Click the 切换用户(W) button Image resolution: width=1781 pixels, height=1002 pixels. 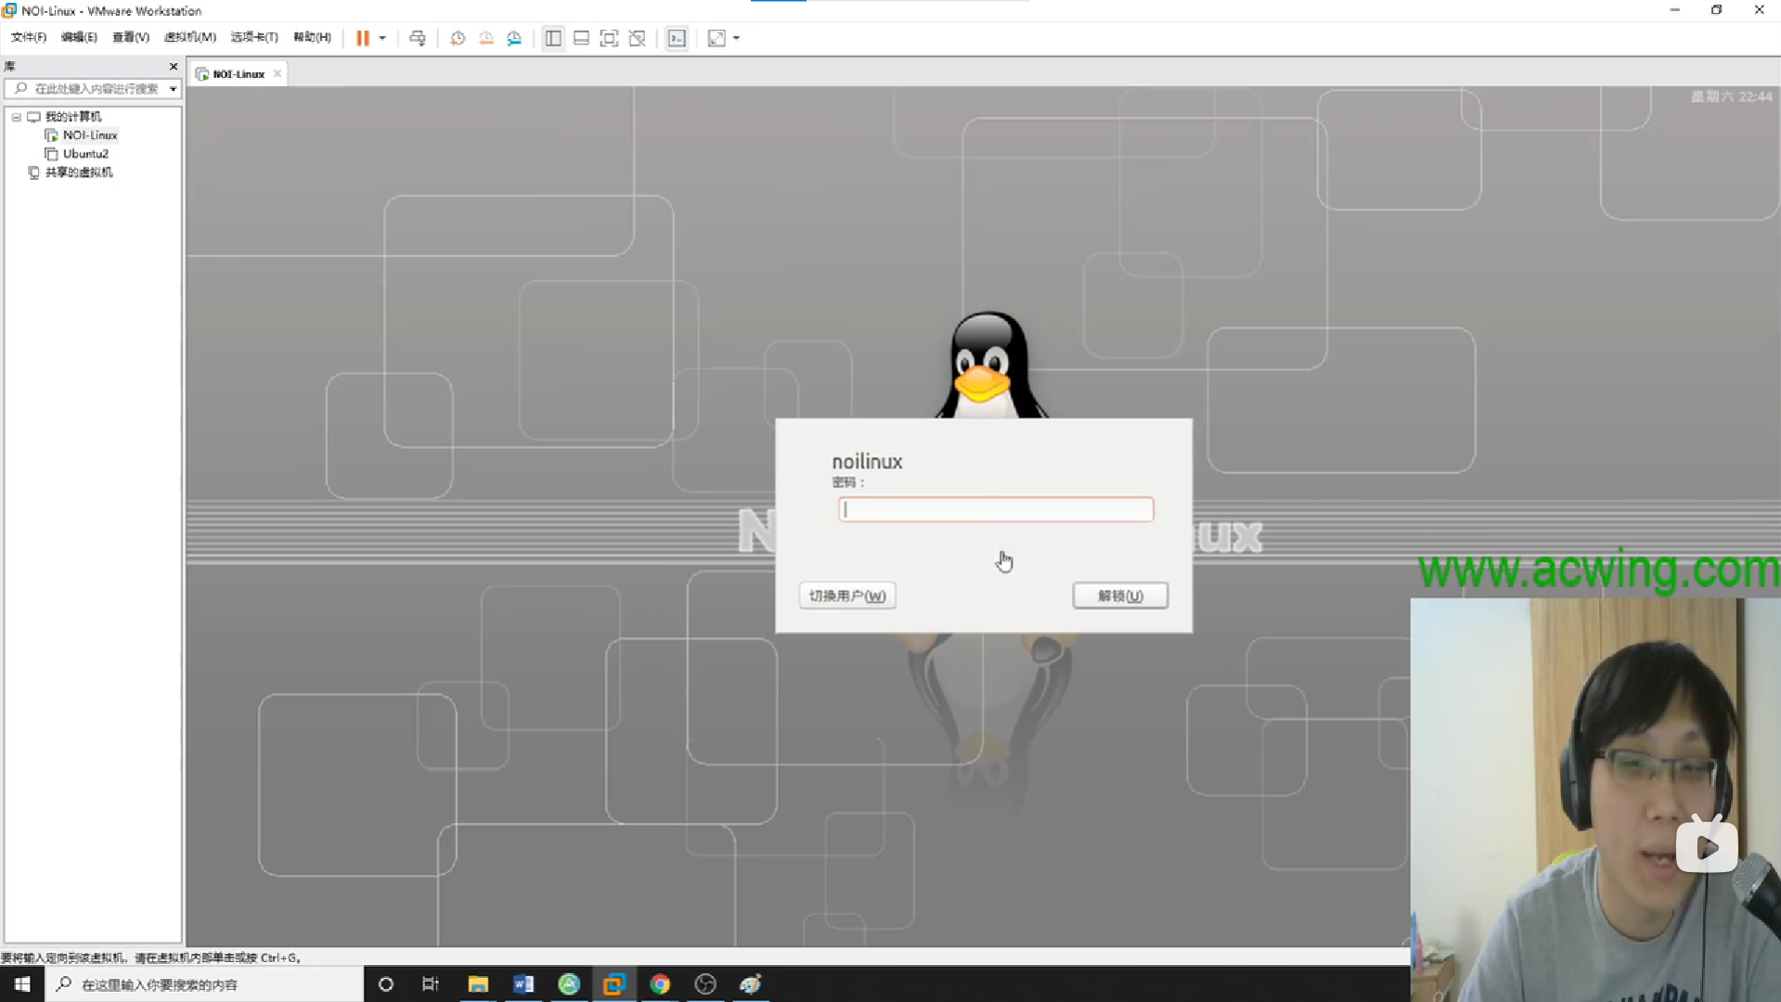(x=847, y=596)
